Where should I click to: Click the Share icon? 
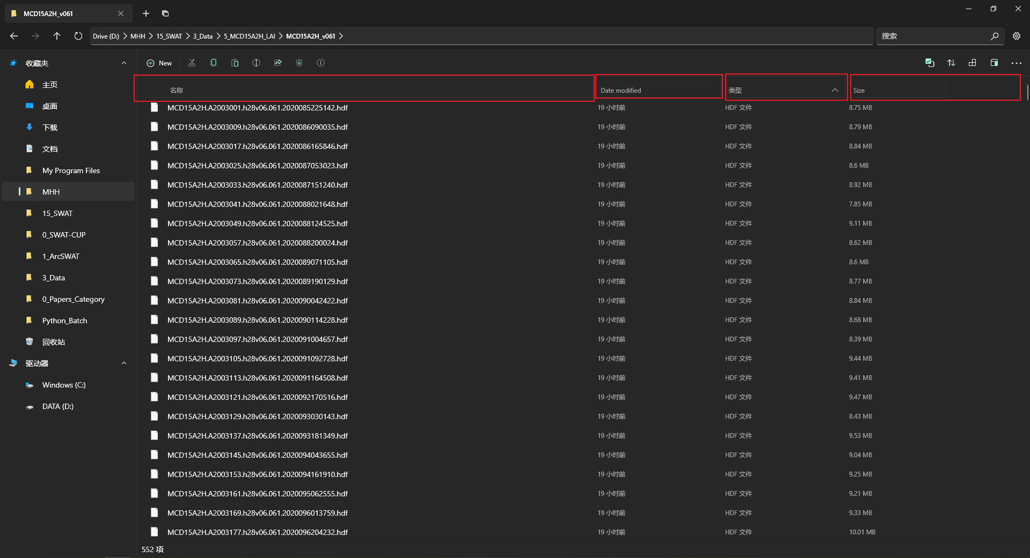[277, 63]
